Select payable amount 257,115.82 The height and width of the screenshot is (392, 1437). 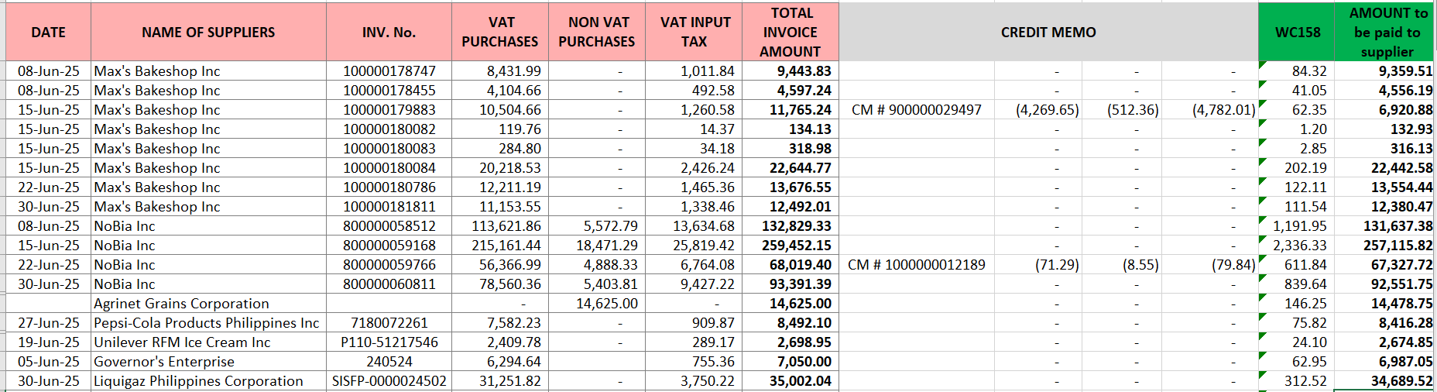[x=1386, y=246]
